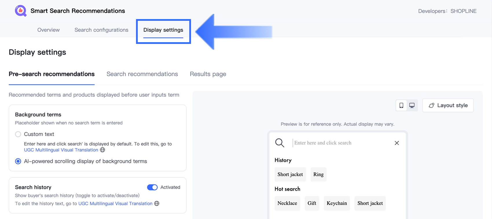The height and width of the screenshot is (219, 492).
Task: Click globe icon beside Search history translation link
Action: pos(157,203)
